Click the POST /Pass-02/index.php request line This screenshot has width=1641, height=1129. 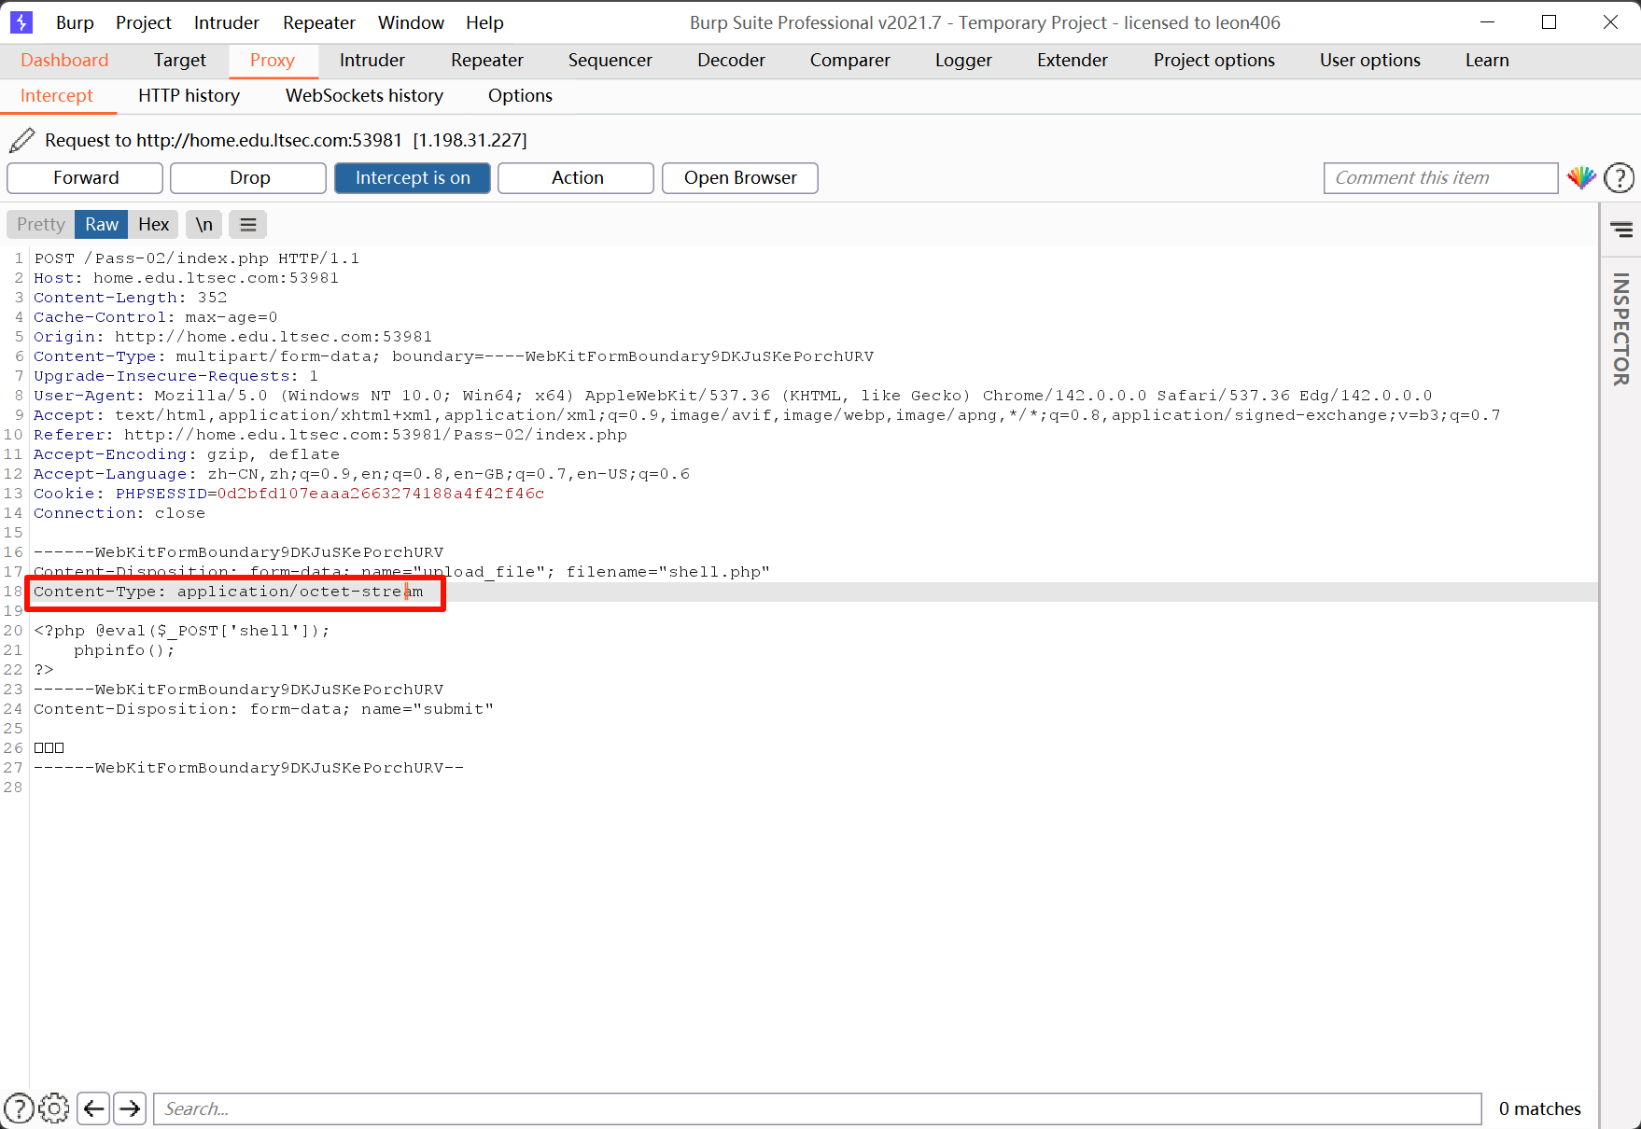tap(197, 258)
